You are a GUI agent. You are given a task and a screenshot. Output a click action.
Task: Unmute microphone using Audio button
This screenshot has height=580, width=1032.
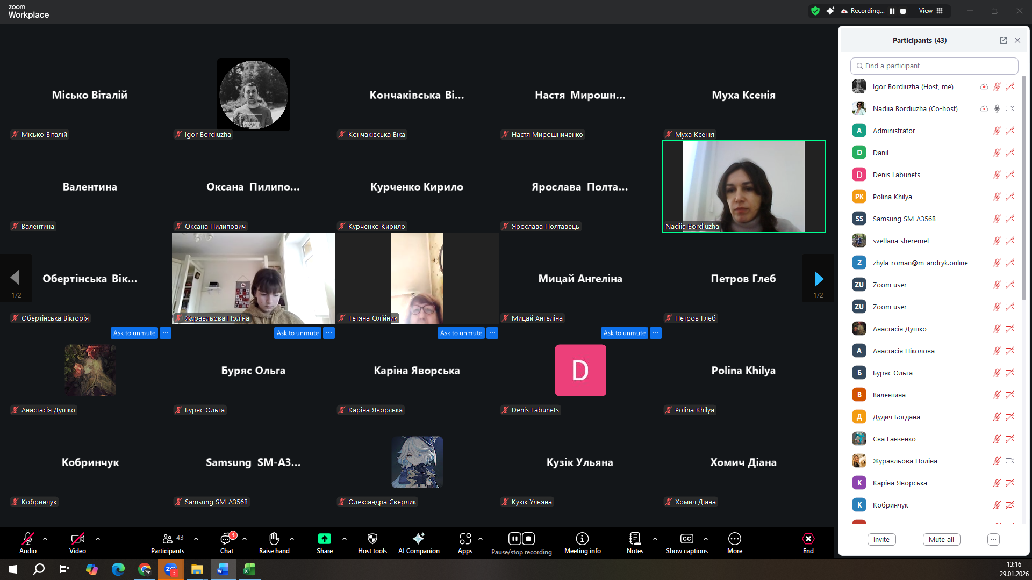28,539
